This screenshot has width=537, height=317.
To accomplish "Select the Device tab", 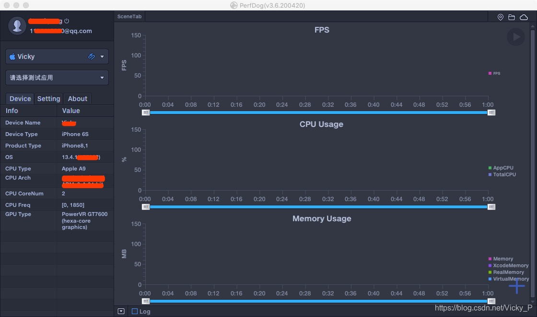I will coord(20,99).
